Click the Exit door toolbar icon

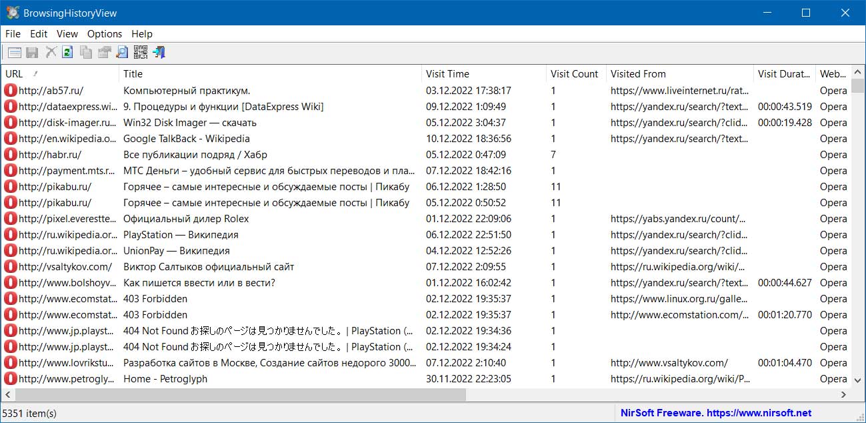coord(158,52)
